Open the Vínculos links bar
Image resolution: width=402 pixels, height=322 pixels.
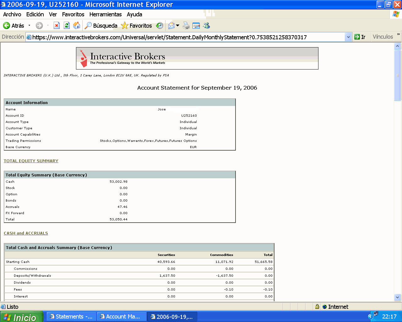[383, 37]
